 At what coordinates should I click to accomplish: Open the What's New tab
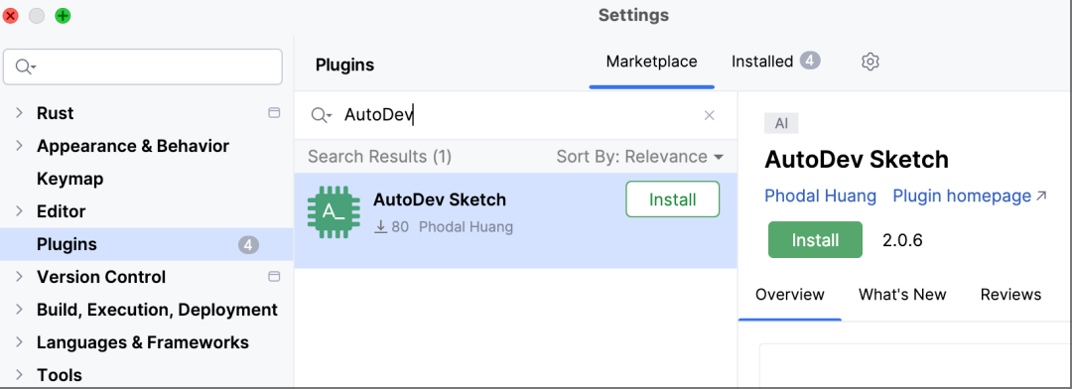pos(902,295)
